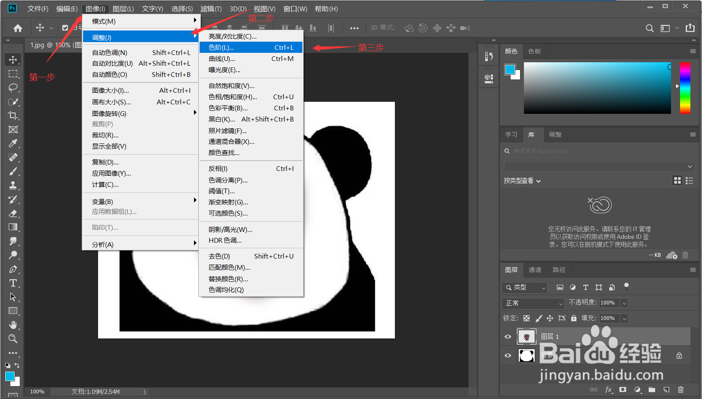Select the Brush tool
The width and height of the screenshot is (702, 399).
(13, 171)
